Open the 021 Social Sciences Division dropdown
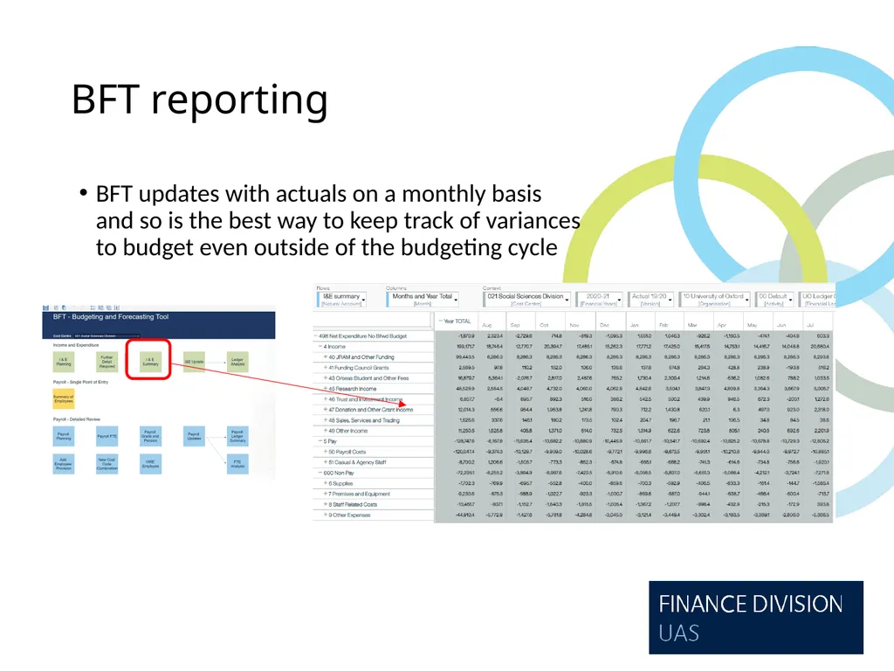The height and width of the screenshot is (671, 894). pyautogui.click(x=526, y=299)
